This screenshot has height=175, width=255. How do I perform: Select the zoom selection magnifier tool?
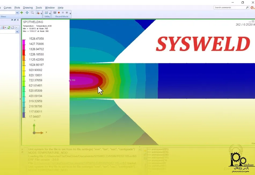tap(32, 13)
